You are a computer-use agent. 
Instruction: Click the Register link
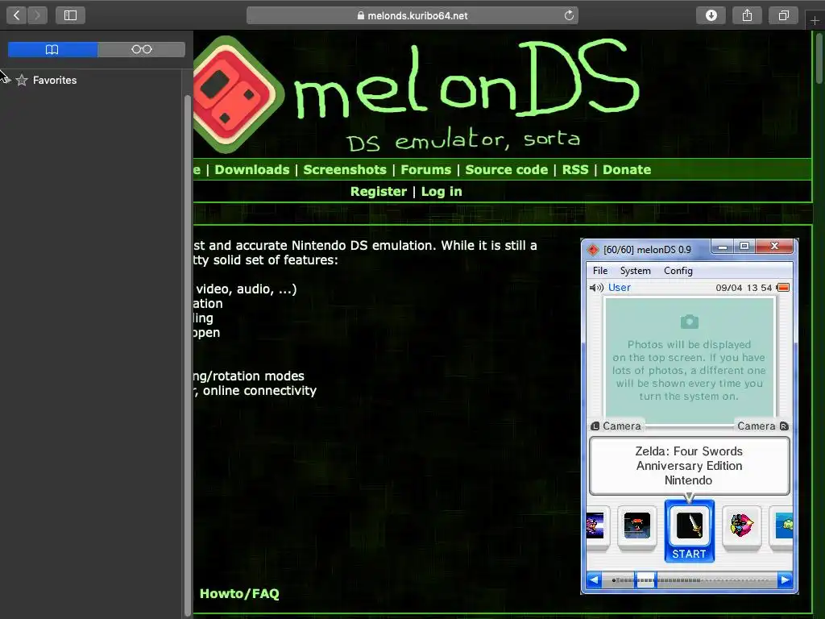[379, 192]
